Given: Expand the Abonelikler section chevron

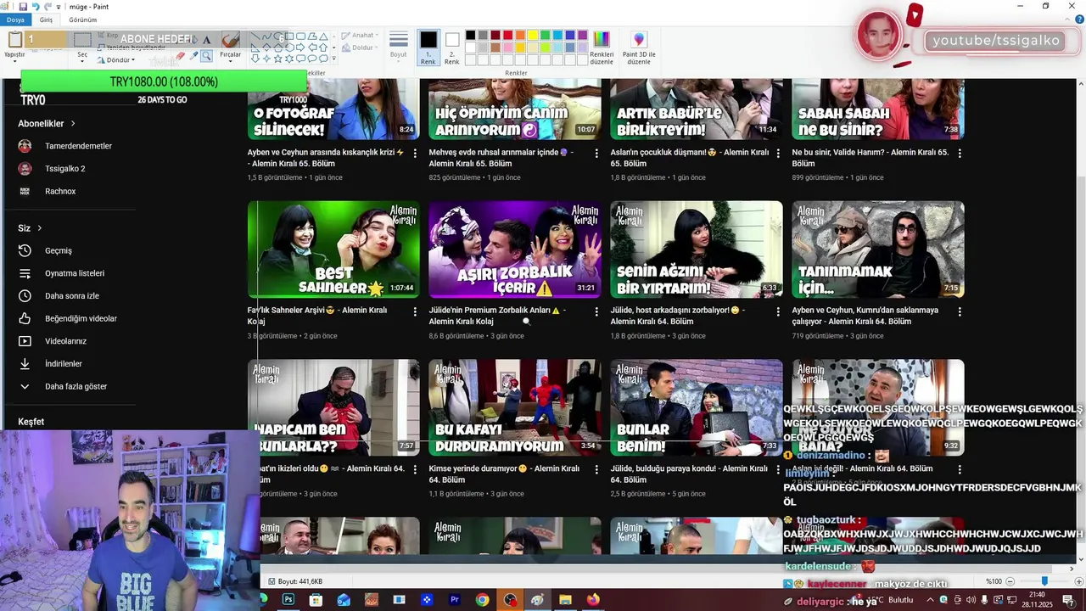Looking at the screenshot, I should [x=73, y=124].
